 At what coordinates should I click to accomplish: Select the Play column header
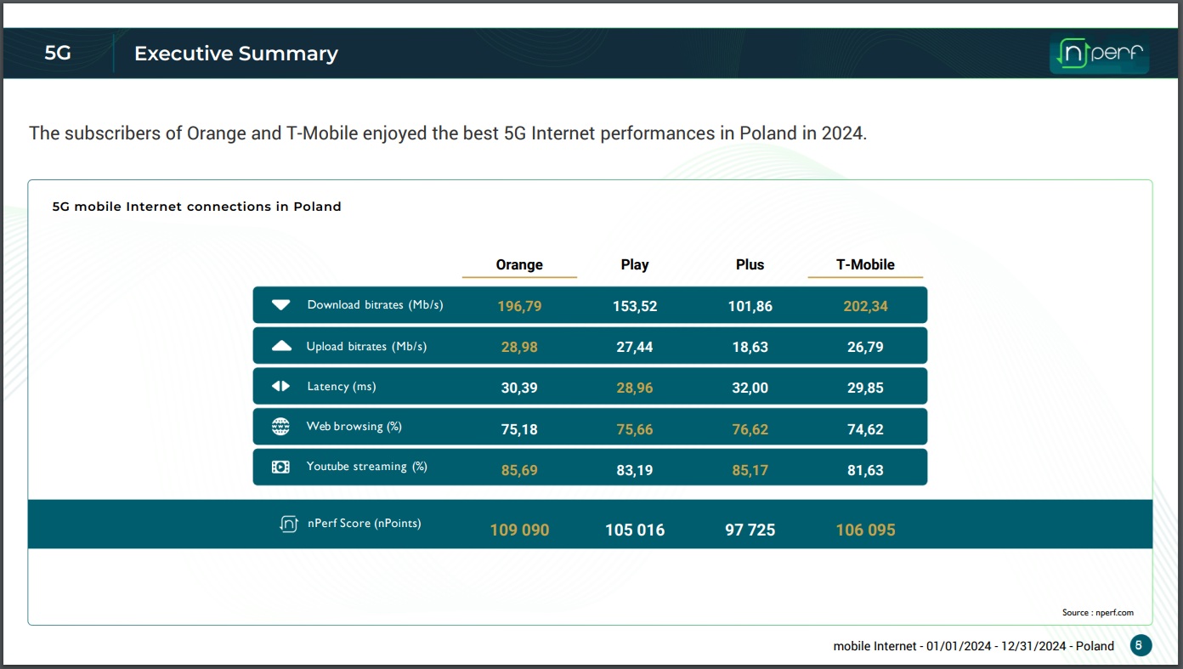pyautogui.click(x=635, y=264)
